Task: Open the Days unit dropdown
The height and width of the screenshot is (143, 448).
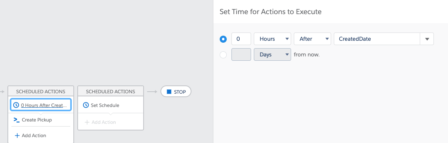Action: [x=272, y=54]
